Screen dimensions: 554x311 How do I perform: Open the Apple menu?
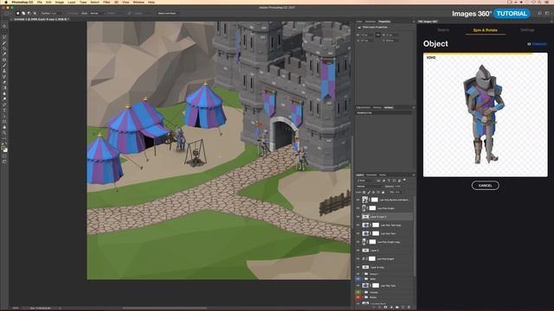pos(6,2)
